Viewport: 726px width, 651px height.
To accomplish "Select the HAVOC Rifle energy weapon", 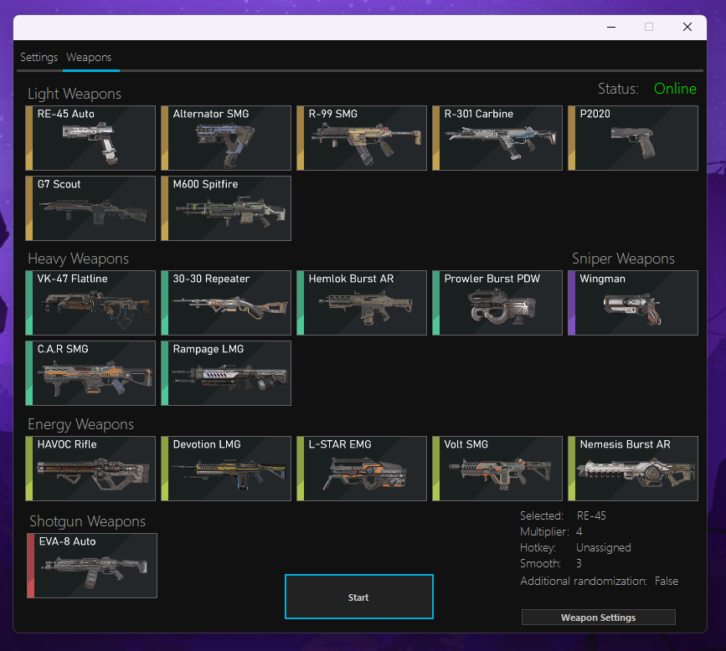I will [92, 469].
